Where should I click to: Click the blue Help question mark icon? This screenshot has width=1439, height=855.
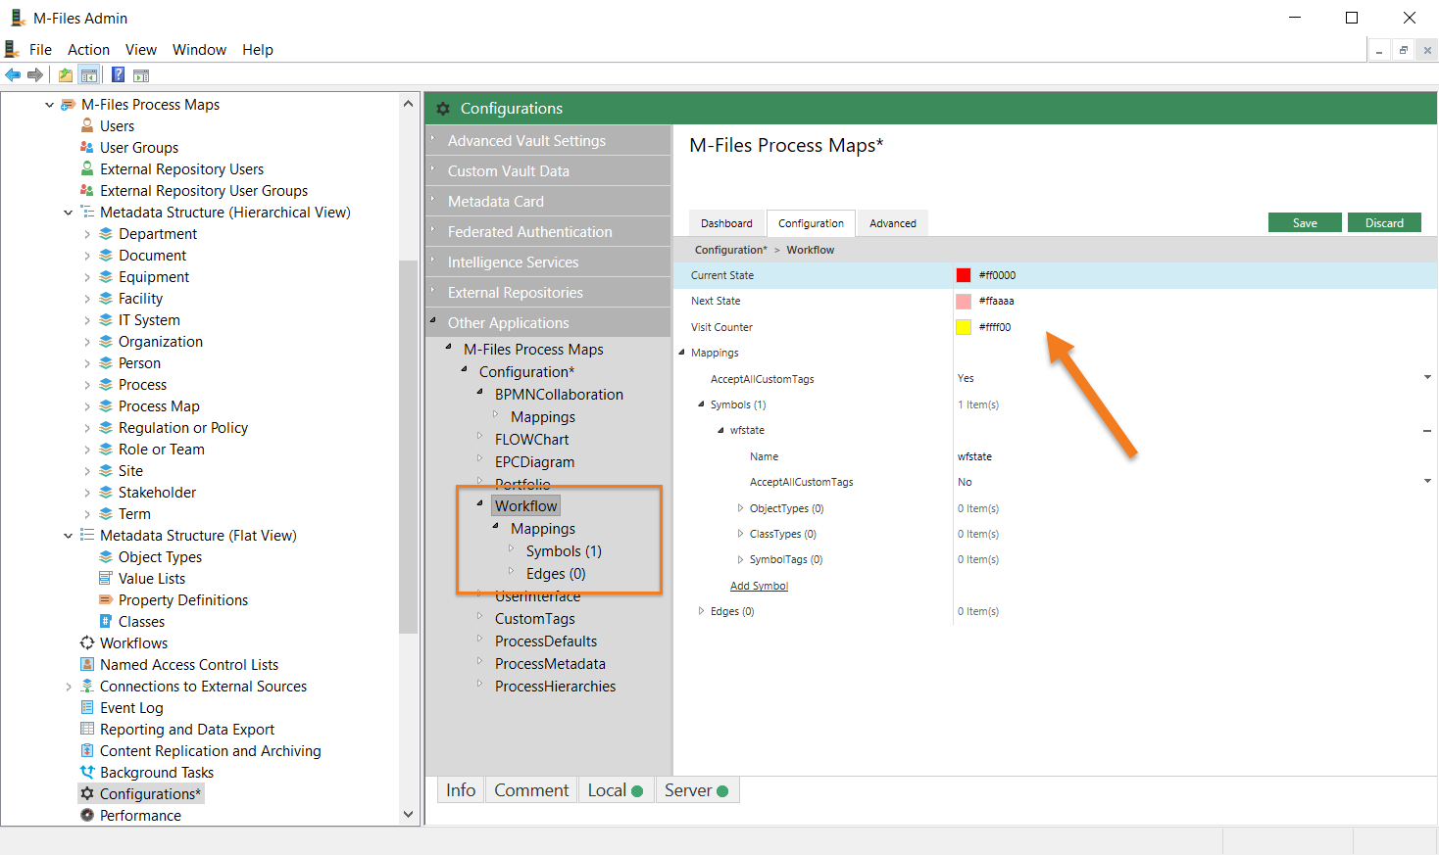pyautogui.click(x=118, y=75)
